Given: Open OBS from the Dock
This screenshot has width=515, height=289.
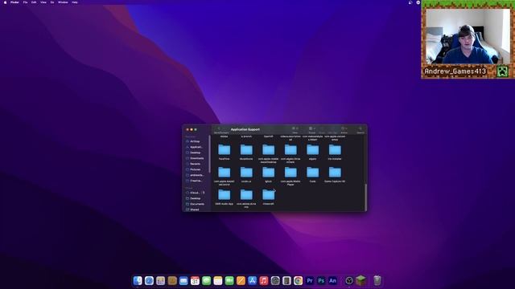Looking at the screenshot, I should (349, 280).
